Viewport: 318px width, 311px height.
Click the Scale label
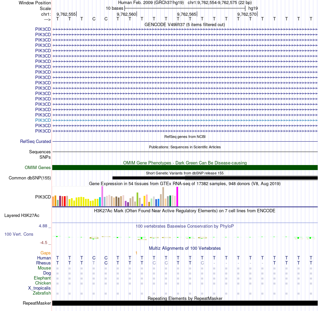click(x=45, y=8)
